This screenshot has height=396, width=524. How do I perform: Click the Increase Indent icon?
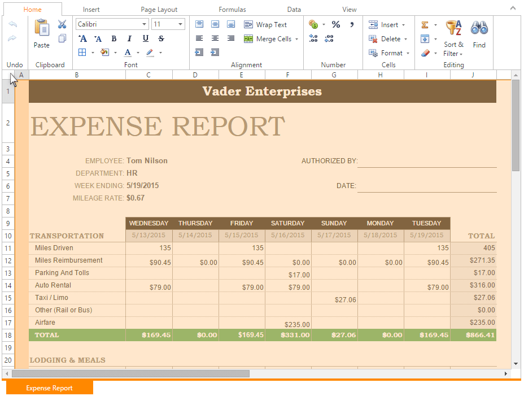click(215, 53)
